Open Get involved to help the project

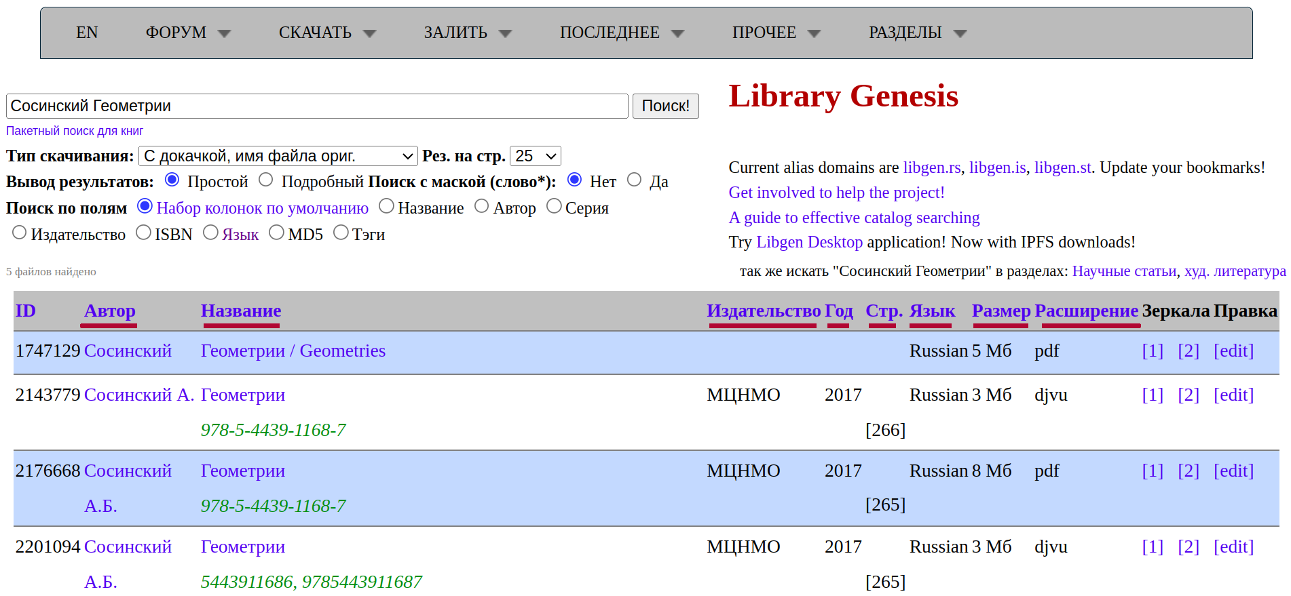(x=836, y=193)
